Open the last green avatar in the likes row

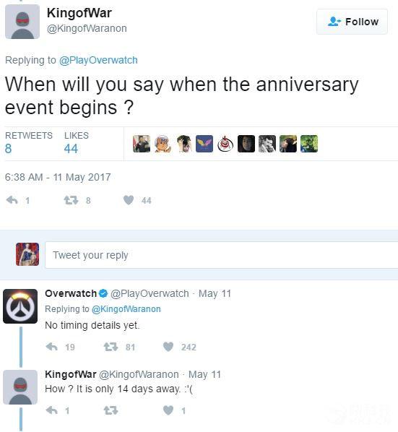tap(309, 144)
